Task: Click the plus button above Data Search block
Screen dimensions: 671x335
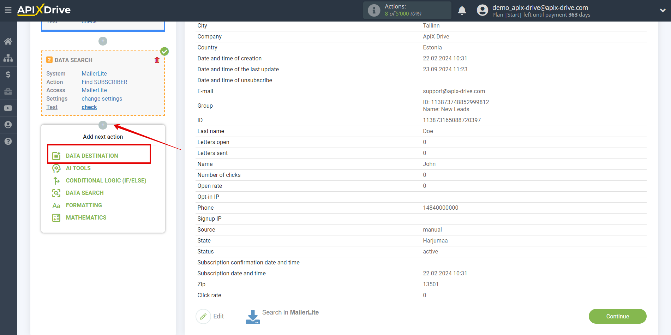Action: [x=103, y=41]
